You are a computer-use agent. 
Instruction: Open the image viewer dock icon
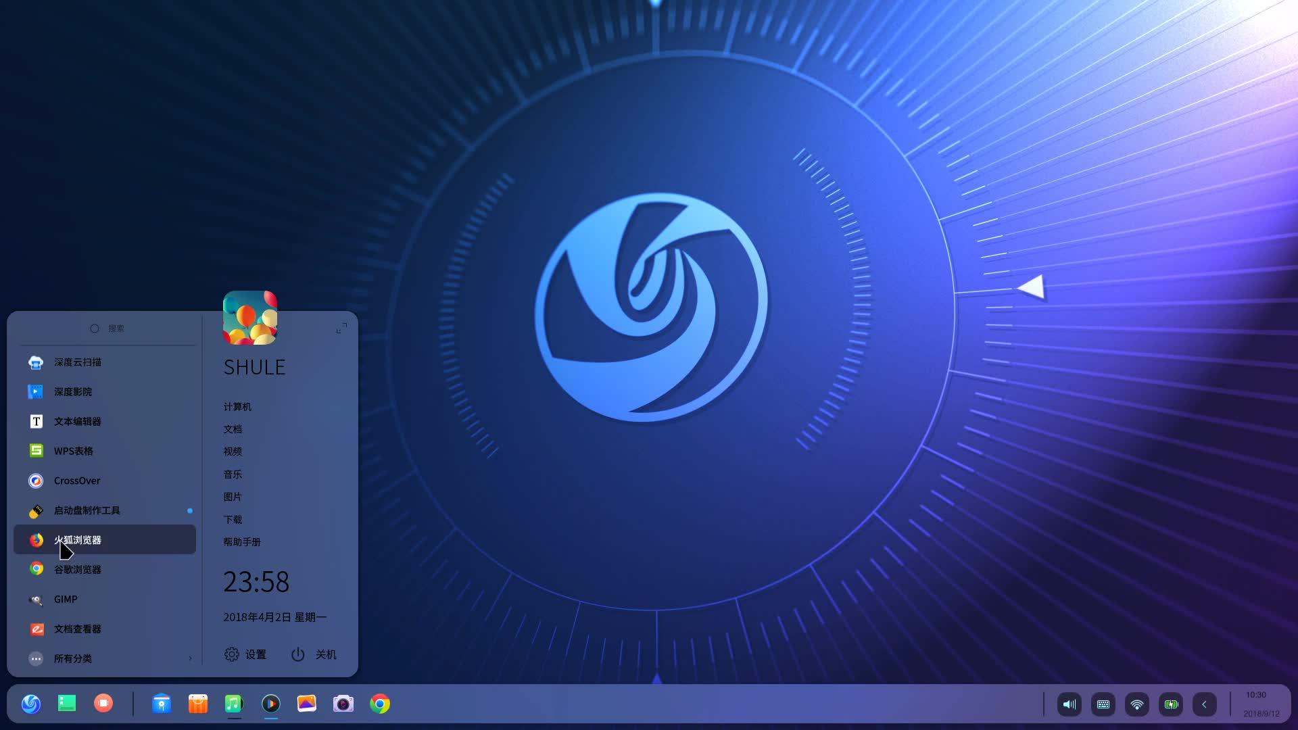pyautogui.click(x=307, y=704)
